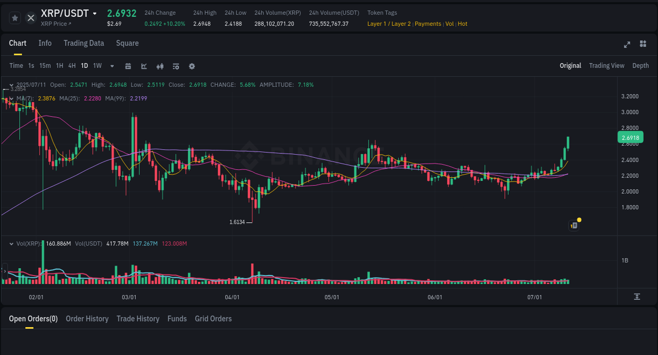Open the order book depth icon bottom right
This screenshot has width=658, height=355.
637,297
